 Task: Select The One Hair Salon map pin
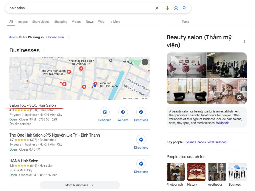[x=69, y=72]
